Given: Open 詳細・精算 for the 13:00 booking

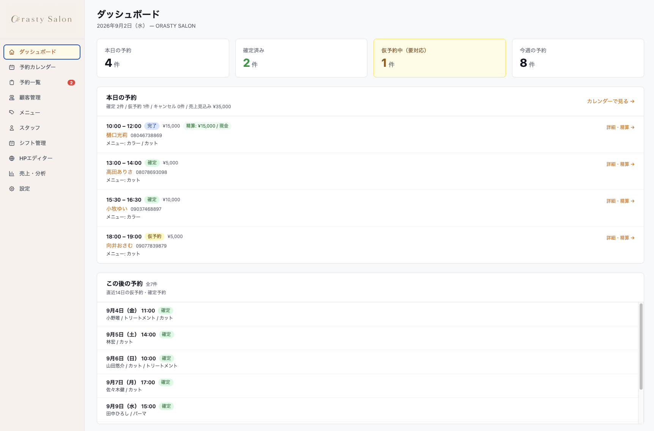Looking at the screenshot, I should 620,164.
